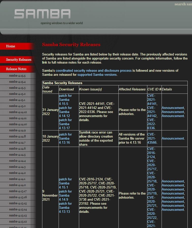Open samba-4.13.16 sidebar link
This screenshot has height=228, width=192.
[x=18, y=197]
